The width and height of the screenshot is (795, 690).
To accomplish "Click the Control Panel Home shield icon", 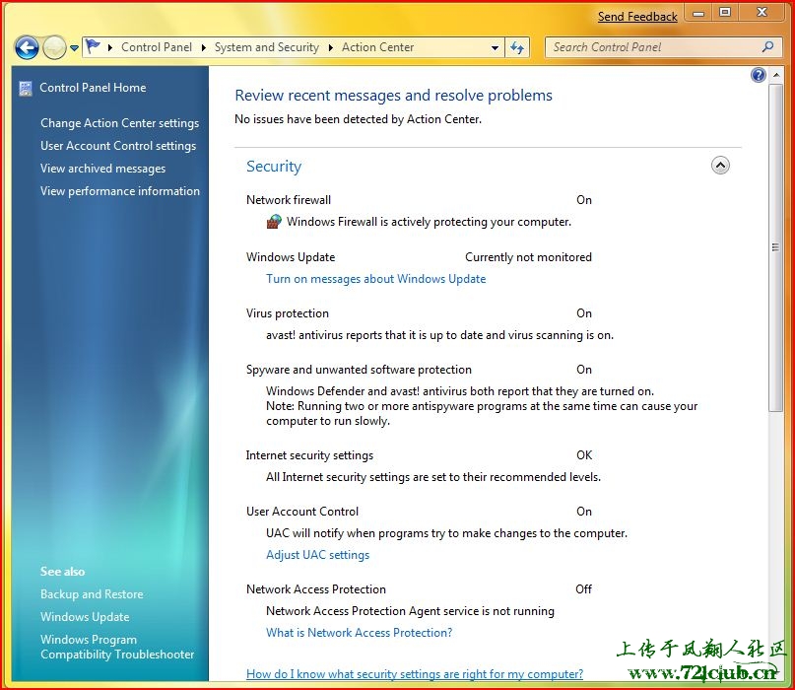I will (26, 88).
